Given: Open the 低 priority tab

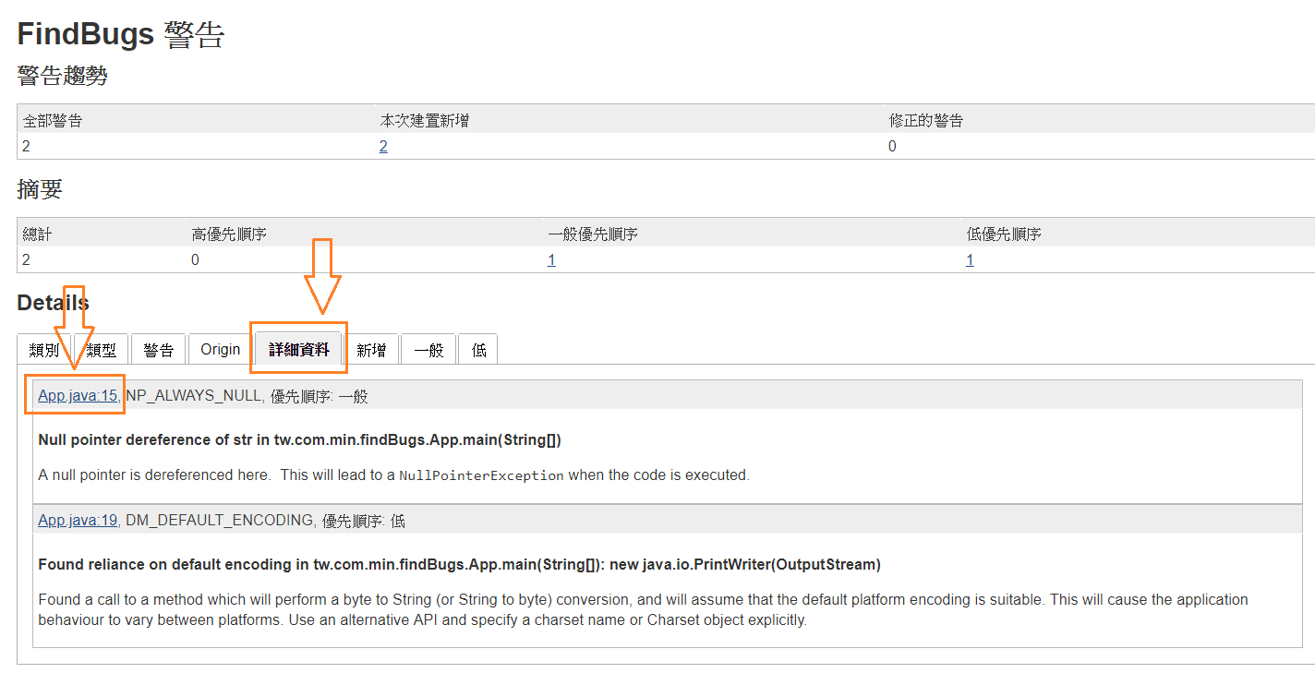Looking at the screenshot, I should [477, 349].
